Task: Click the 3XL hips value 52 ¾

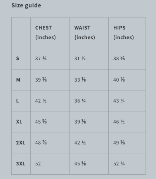Action: click(x=119, y=164)
